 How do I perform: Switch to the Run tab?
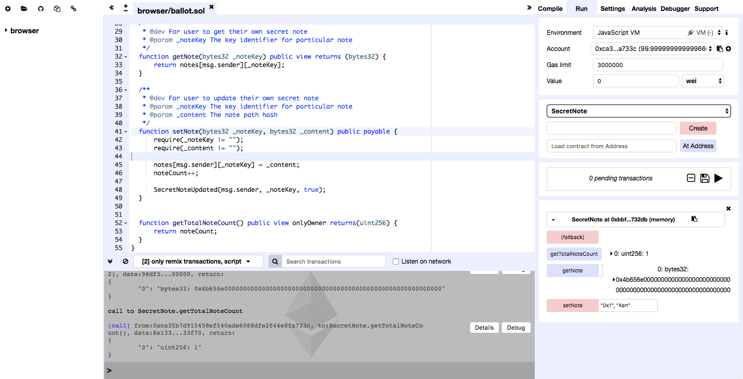[x=581, y=8]
